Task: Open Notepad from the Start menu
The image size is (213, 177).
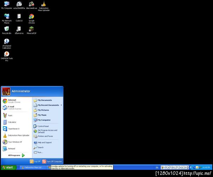Action: pos(16,149)
